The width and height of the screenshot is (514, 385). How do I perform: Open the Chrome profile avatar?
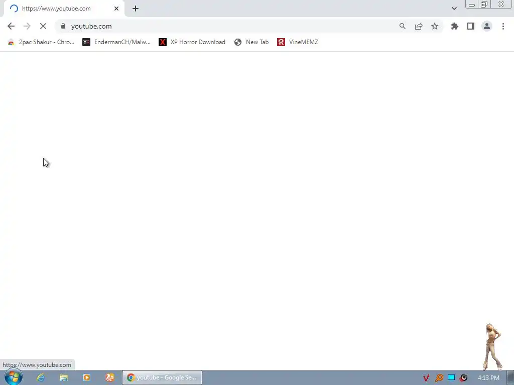tap(487, 26)
